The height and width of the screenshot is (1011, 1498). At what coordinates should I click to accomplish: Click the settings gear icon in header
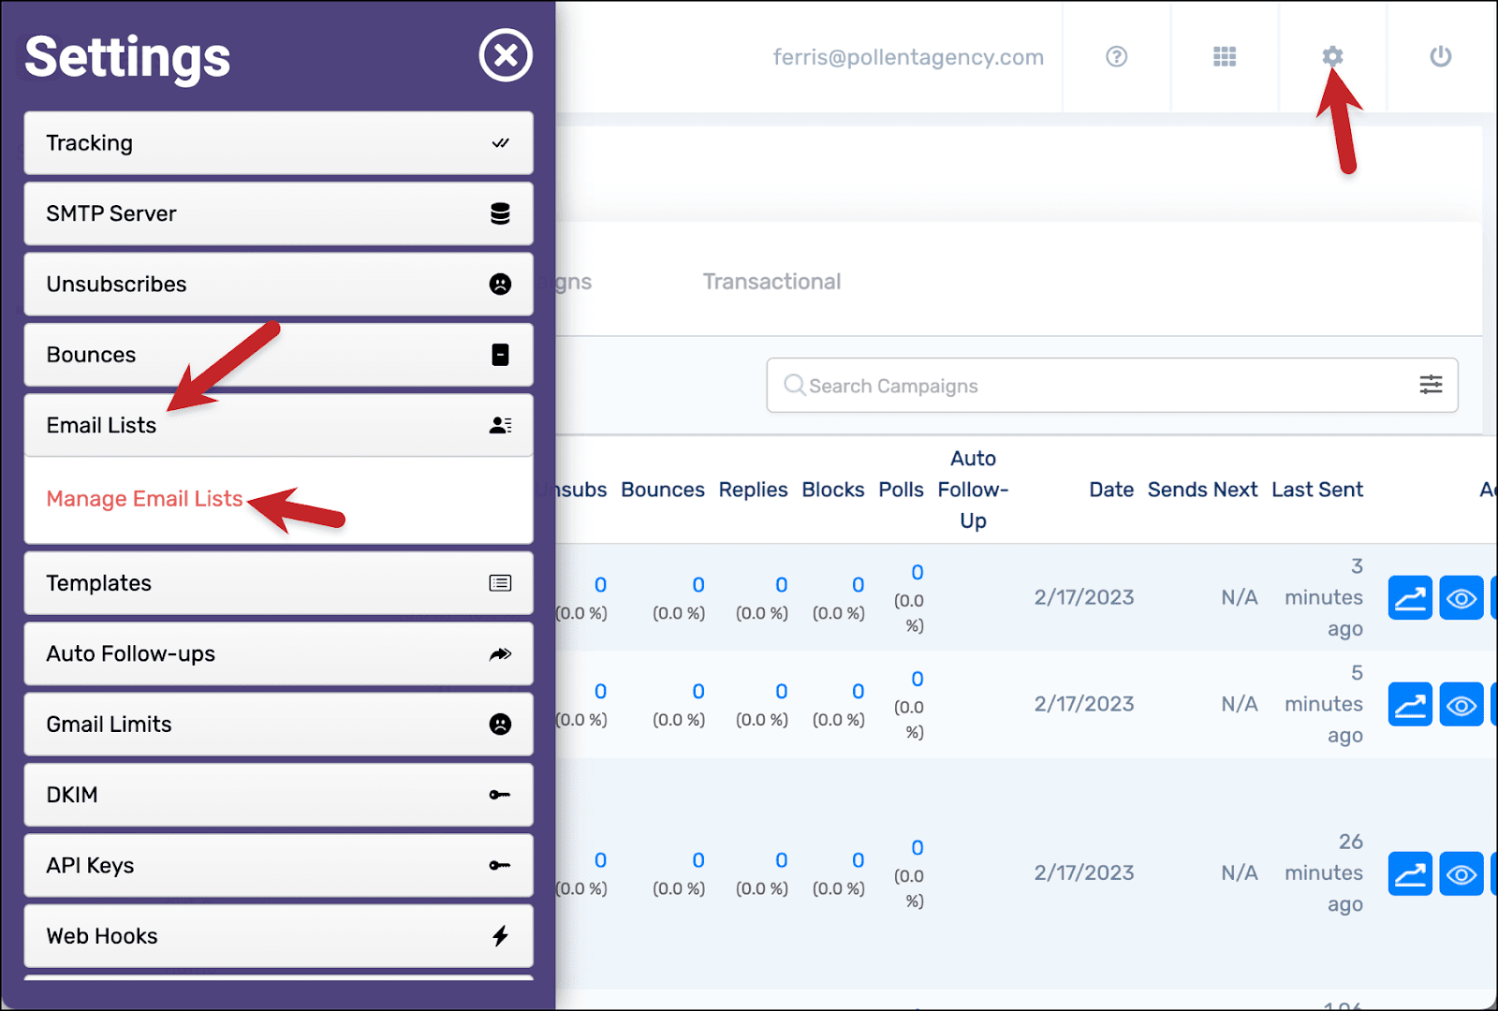1332,56
